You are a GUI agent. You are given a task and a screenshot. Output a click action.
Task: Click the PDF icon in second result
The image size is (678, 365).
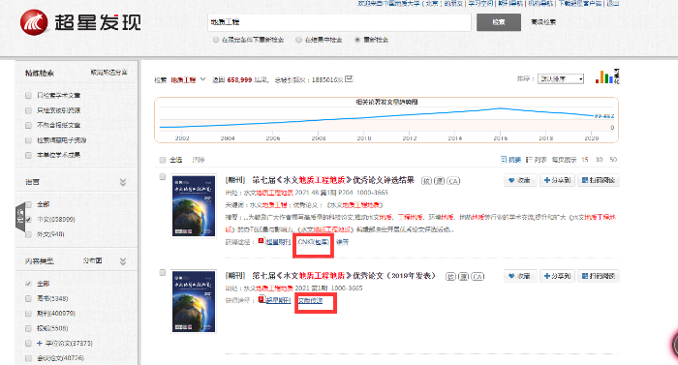click(262, 299)
